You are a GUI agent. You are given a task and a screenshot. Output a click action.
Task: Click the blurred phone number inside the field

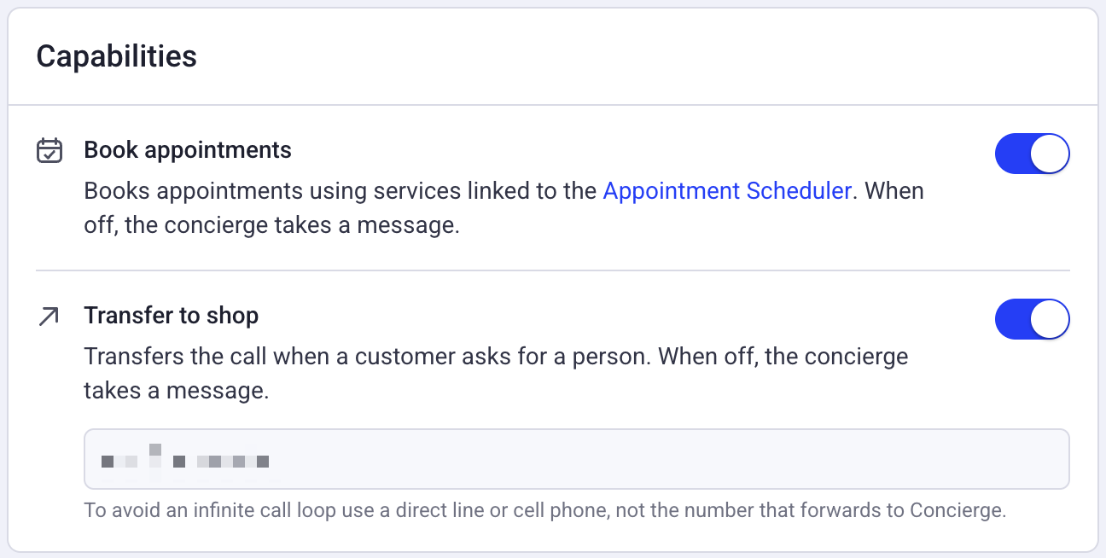(185, 458)
